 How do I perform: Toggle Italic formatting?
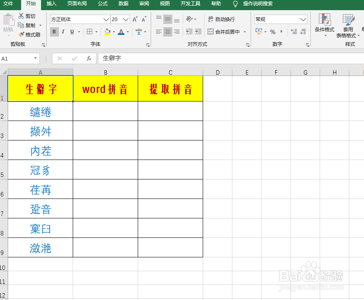[63, 32]
